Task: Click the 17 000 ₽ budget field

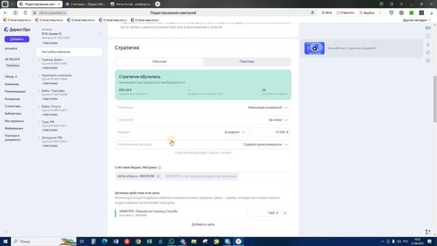Action: [x=270, y=132]
